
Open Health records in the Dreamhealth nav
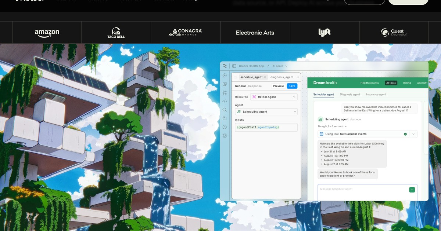(x=369, y=83)
